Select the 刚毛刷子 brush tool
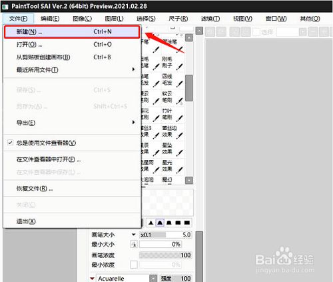Image resolution: width=333 pixels, height=282 pixels. (x=172, y=63)
